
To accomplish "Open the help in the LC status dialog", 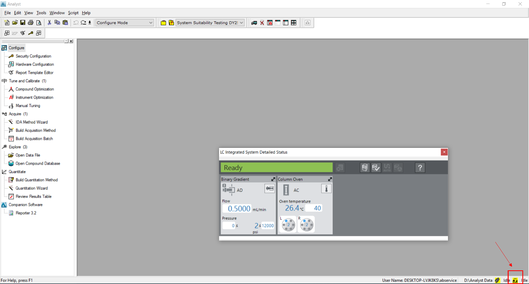I will tap(420, 167).
